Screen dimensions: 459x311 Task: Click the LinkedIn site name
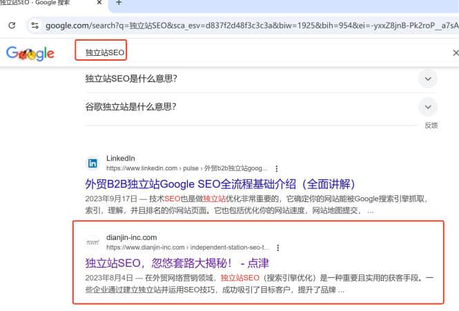coord(121,159)
